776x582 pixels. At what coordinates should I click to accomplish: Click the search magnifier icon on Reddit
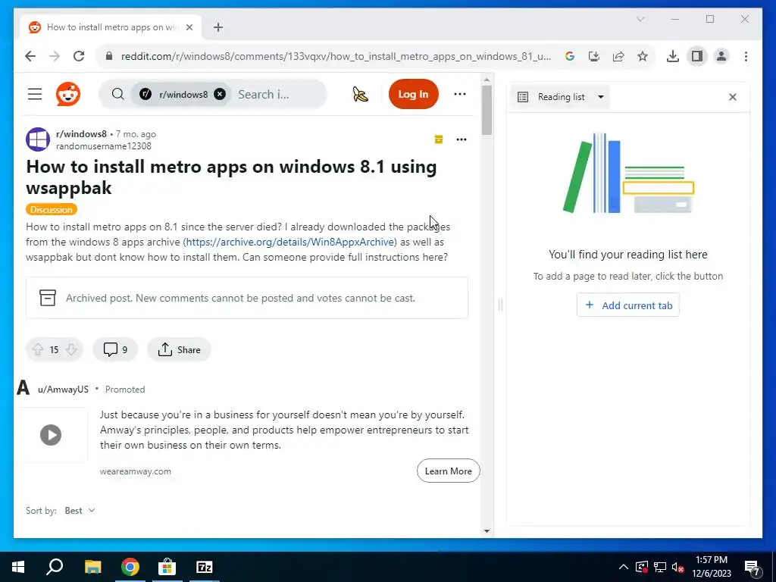point(117,94)
